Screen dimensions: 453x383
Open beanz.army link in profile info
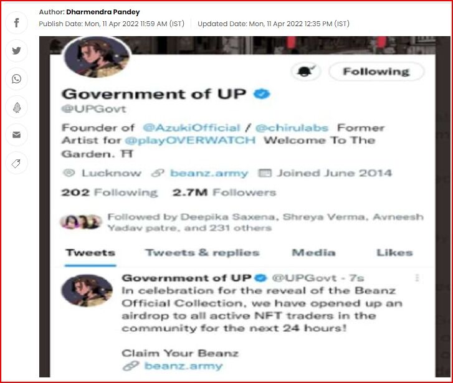click(x=209, y=173)
